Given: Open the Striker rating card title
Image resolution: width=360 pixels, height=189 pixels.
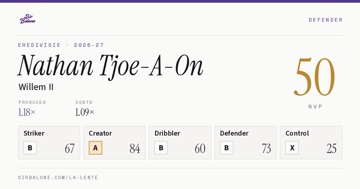Looking at the screenshot, I should 34,133.
